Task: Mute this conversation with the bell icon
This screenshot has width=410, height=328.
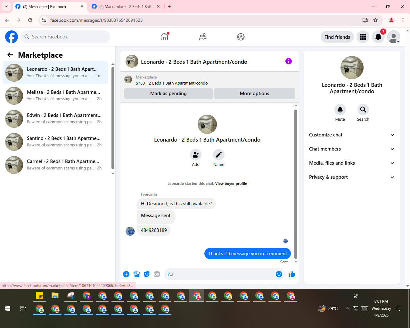Action: (340, 110)
